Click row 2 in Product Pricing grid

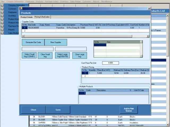[x=116, y=76]
